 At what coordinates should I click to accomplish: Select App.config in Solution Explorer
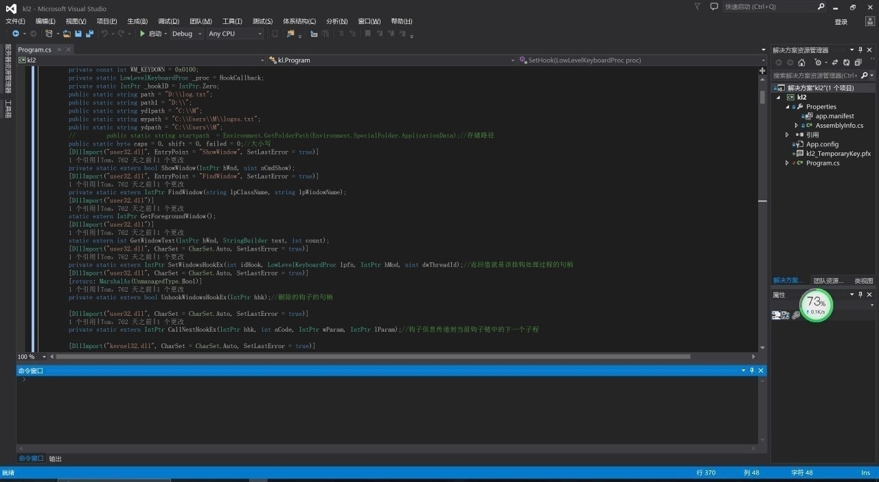pyautogui.click(x=822, y=144)
